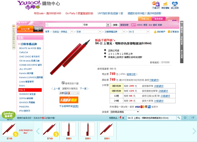Click gold dollar coin on first SaveBar item

pyautogui.click(x=16, y=134)
